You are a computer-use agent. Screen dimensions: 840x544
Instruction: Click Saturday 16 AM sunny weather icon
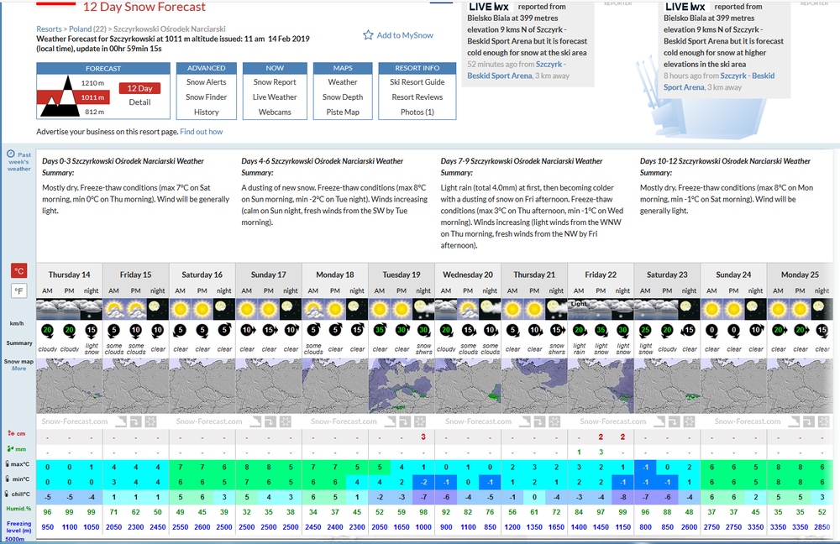tap(180, 310)
